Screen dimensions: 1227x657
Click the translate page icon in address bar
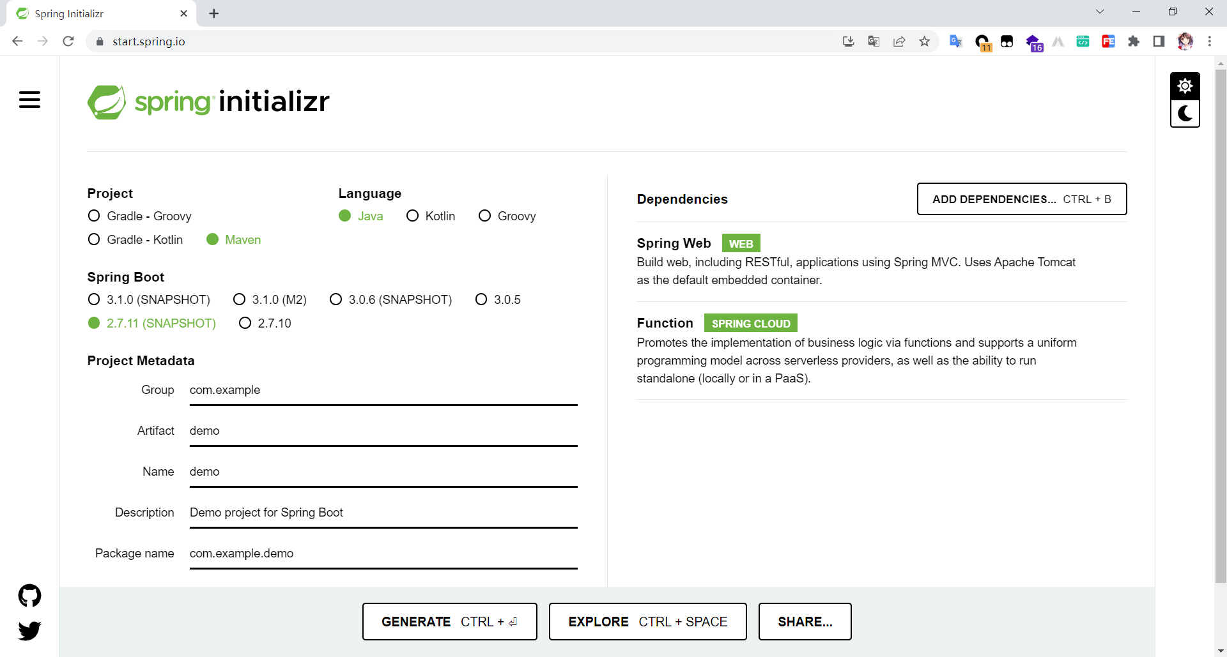[874, 42]
